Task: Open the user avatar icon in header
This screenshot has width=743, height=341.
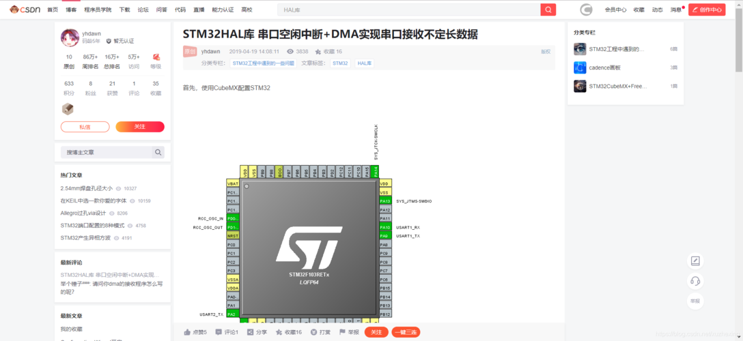Action: [587, 10]
